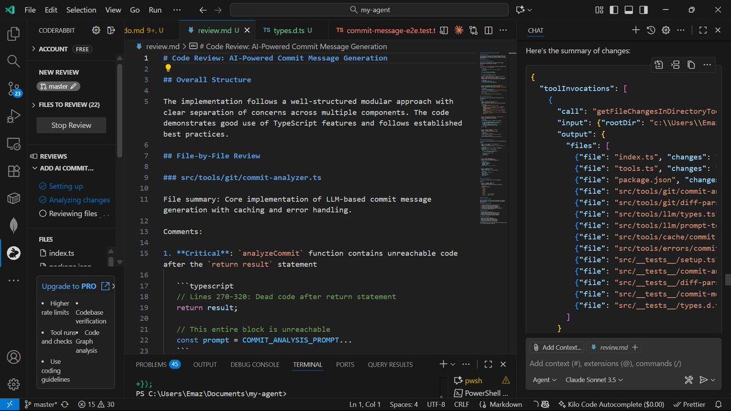
Task: Open Source Control showing 23 changes
Action: click(13, 89)
